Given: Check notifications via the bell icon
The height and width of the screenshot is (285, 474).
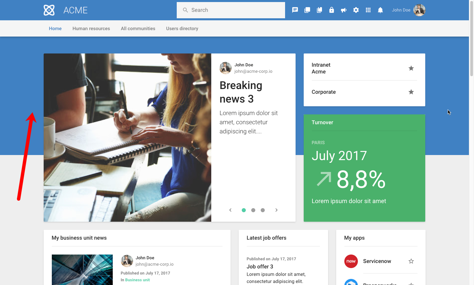Looking at the screenshot, I should [380, 10].
